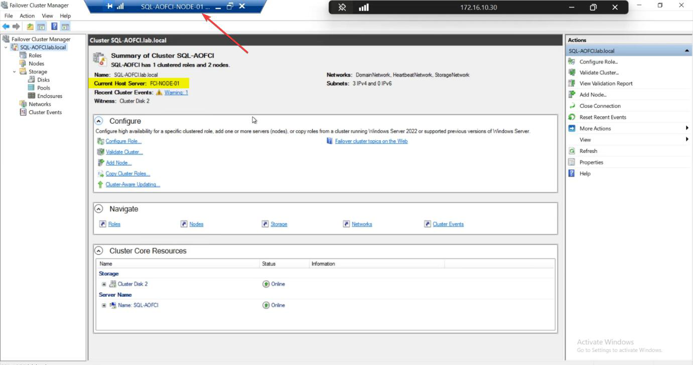
Task: Click the Warning: 1 link
Action: coord(176,92)
